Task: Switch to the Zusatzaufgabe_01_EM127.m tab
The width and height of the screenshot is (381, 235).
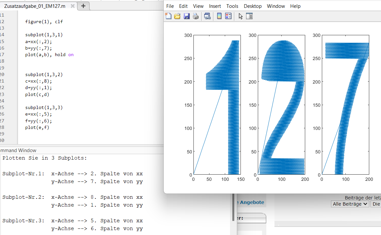Action: [34, 6]
